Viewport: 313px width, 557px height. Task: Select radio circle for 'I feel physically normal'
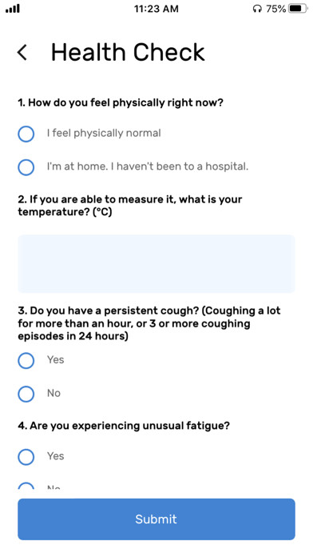tap(26, 134)
